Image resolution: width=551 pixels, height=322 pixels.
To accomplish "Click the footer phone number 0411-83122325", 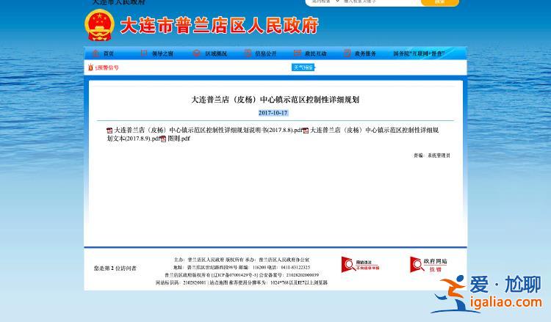I will point(295,267).
